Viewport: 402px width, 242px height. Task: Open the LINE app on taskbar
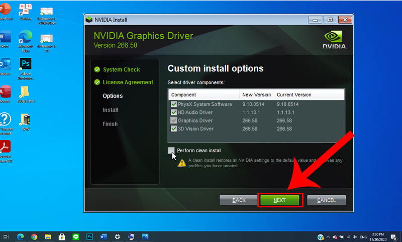76,237
